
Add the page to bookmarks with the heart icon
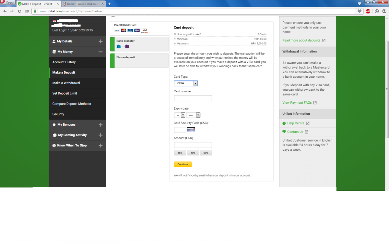point(360,11)
